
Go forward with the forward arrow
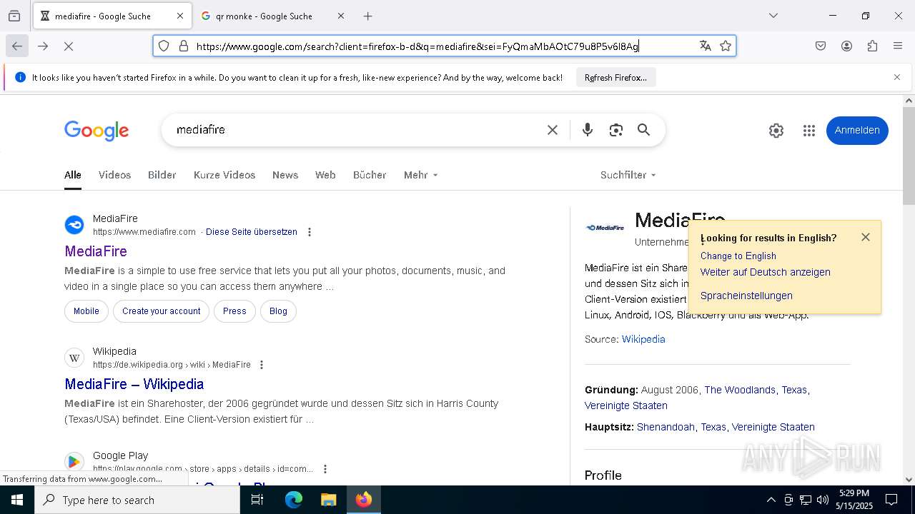coord(43,46)
